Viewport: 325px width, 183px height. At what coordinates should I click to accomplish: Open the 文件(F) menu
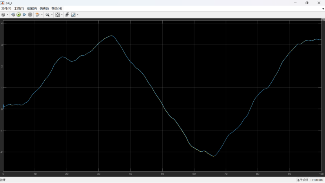pos(6,8)
